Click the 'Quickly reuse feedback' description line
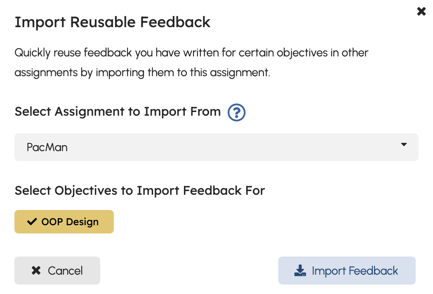The width and height of the screenshot is (433, 294). [x=191, y=53]
